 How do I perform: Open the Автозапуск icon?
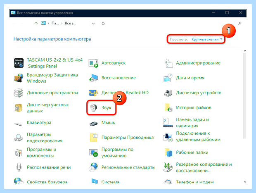coord(93,63)
